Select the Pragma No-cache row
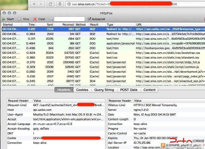This screenshot has height=149, width=205. tap(156, 129)
